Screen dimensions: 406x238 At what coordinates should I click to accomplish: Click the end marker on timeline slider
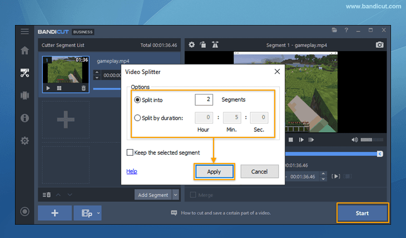380,154
